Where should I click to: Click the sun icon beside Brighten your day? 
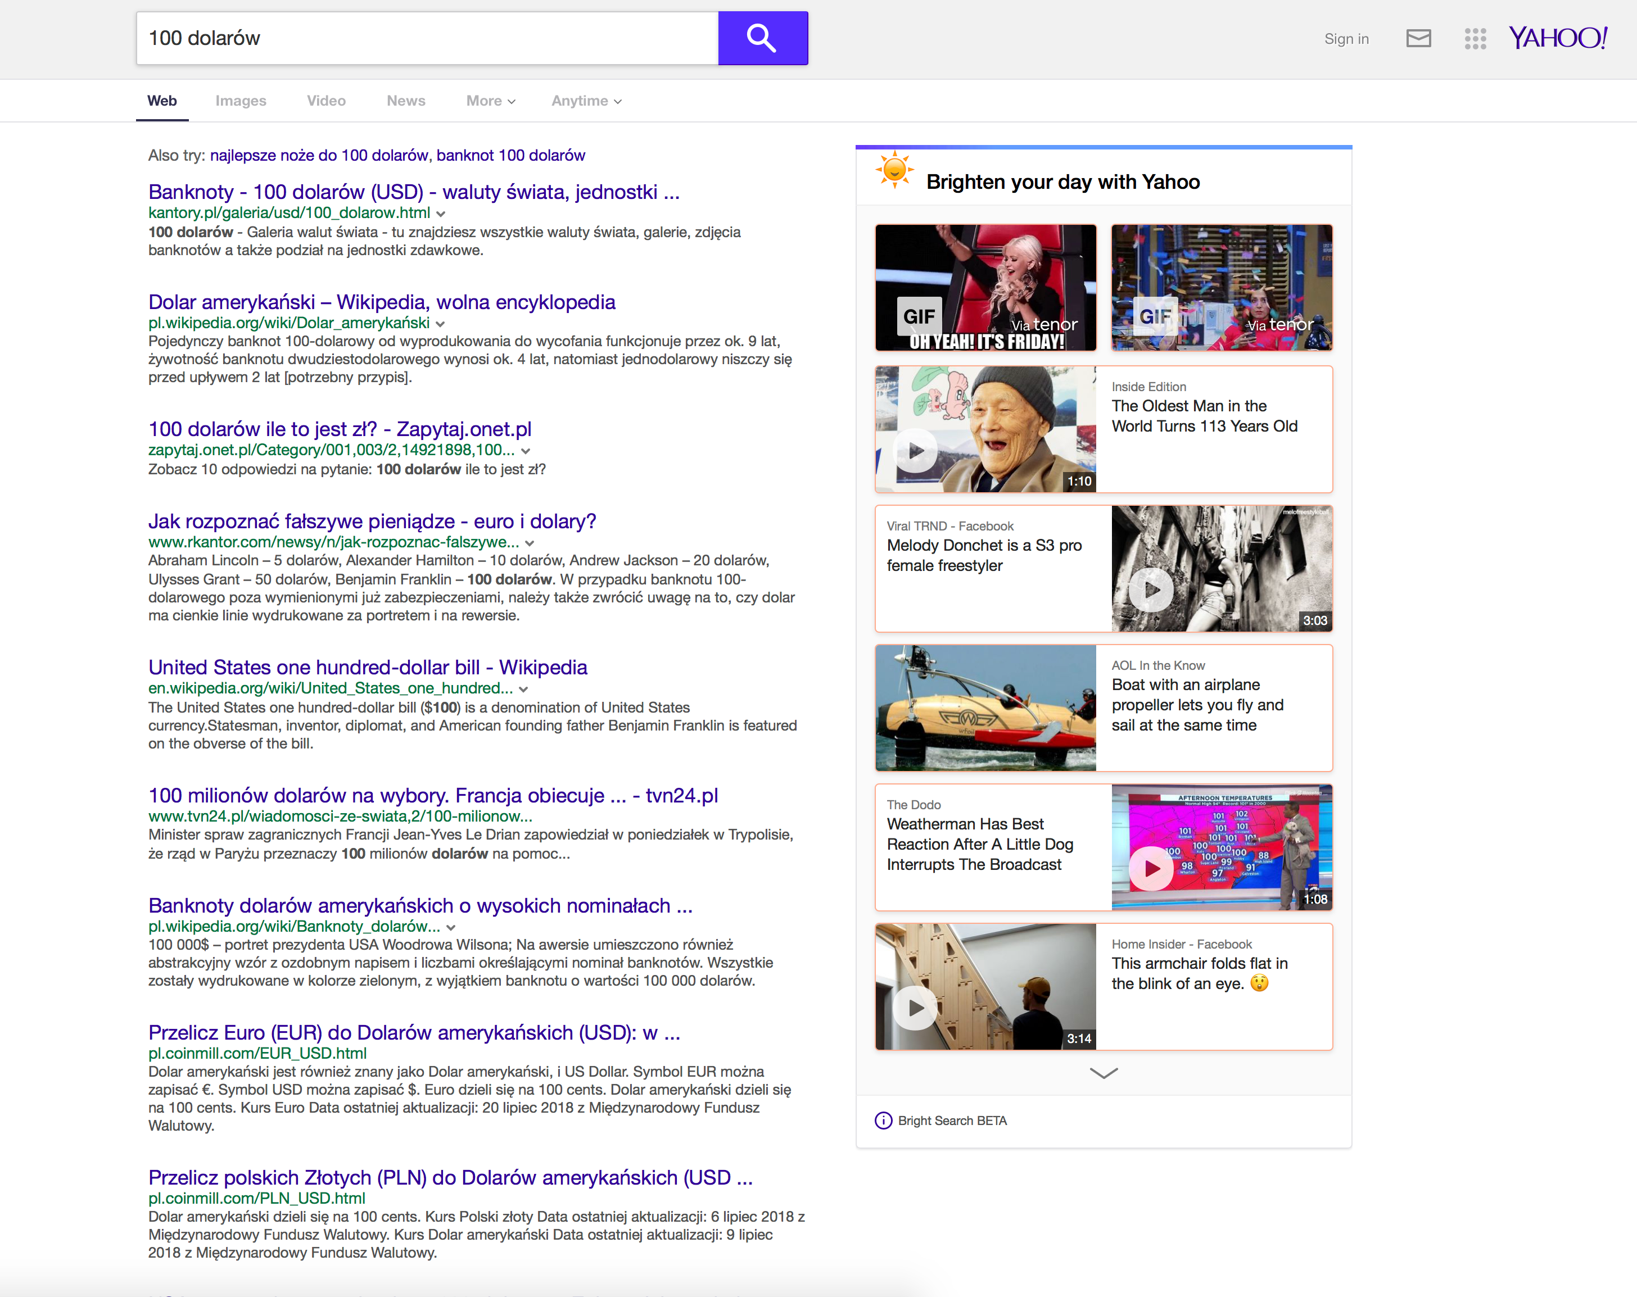tap(894, 169)
